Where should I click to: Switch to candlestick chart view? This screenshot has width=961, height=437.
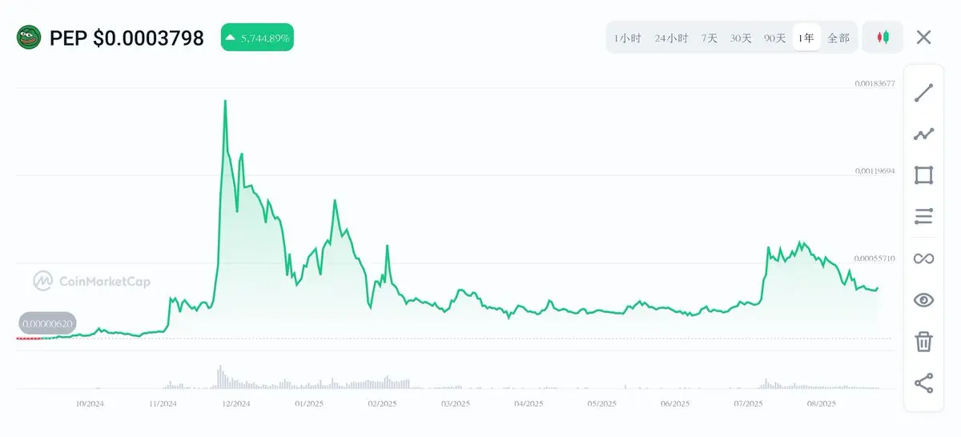tap(883, 38)
